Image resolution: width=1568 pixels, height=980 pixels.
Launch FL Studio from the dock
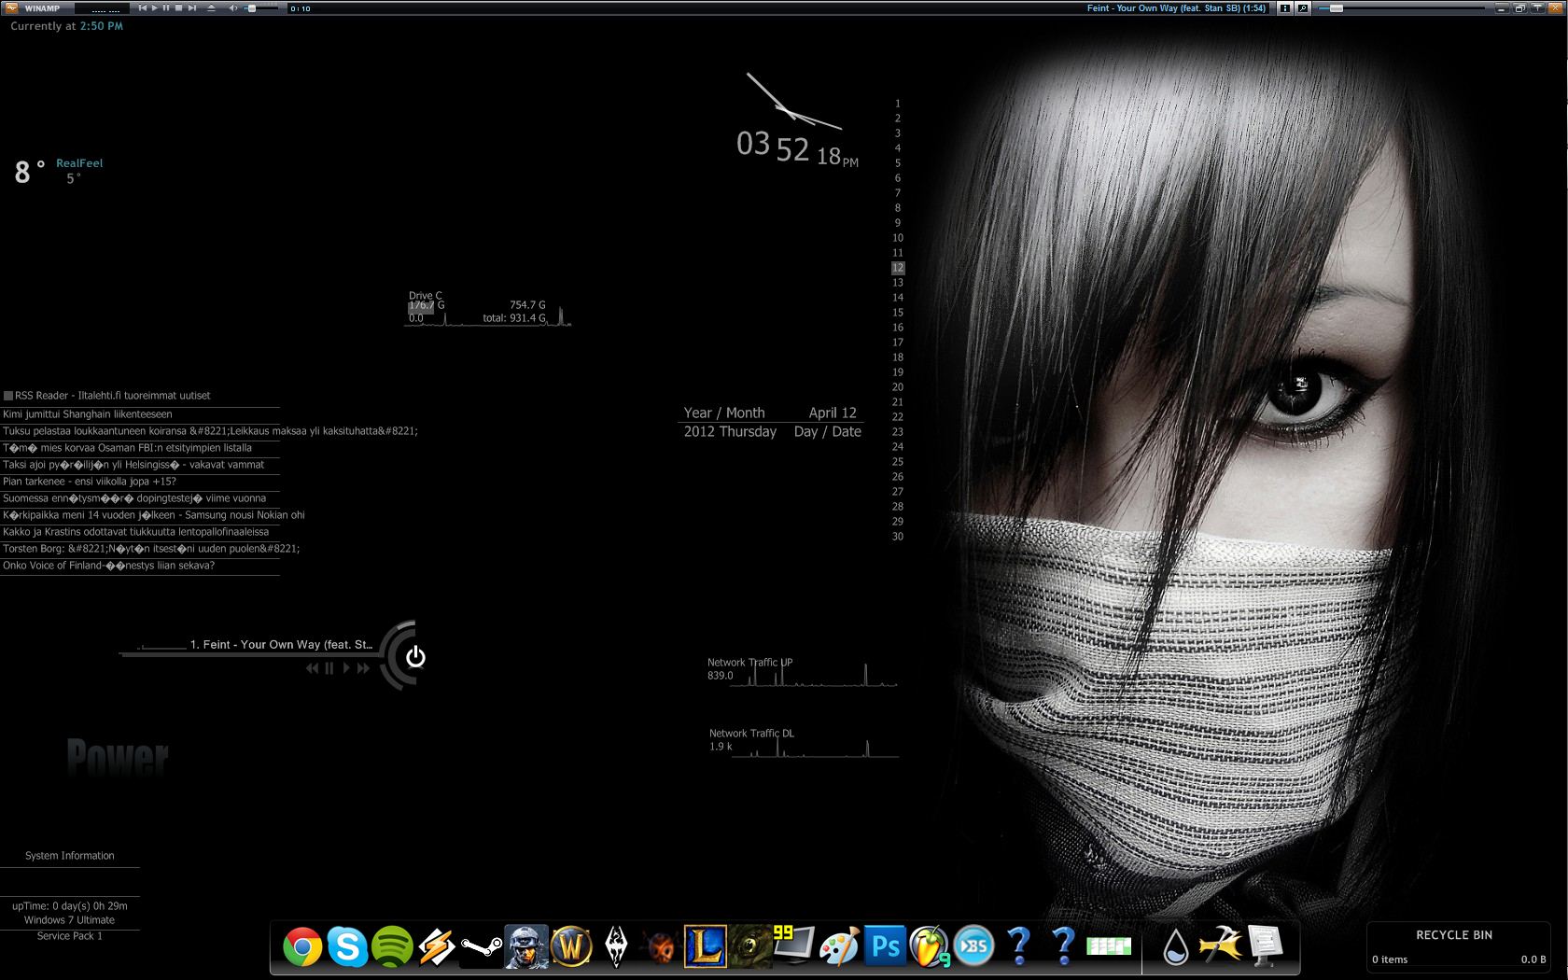pos(930,947)
